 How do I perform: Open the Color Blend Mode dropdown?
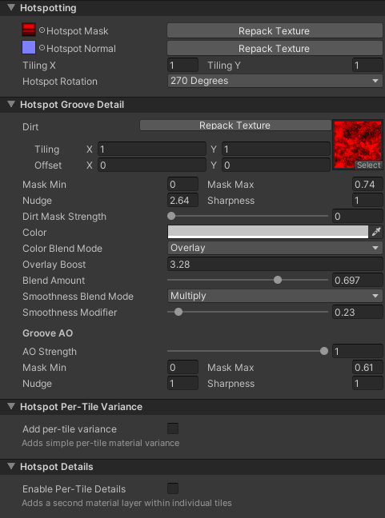275,248
